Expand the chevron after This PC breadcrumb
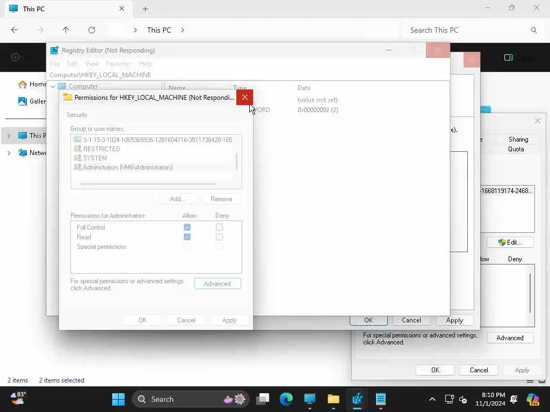Viewport: 550px width, 412px height. [183, 30]
